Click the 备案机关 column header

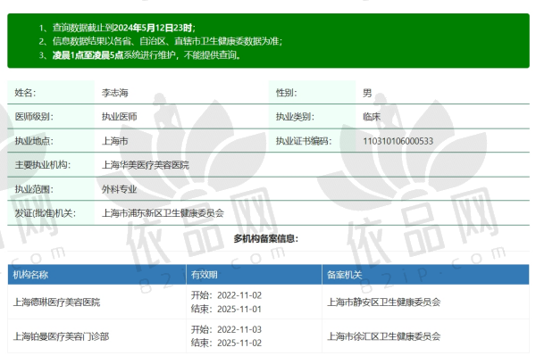tap(344, 275)
